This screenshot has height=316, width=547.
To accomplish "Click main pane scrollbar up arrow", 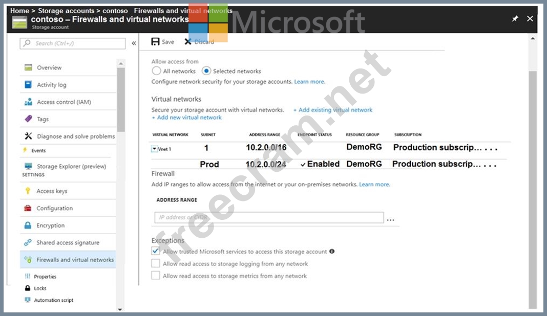I will 533,38.
